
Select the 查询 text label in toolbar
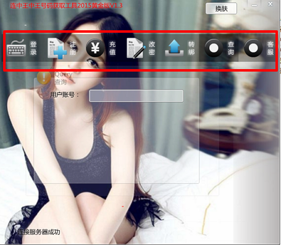[231, 48]
